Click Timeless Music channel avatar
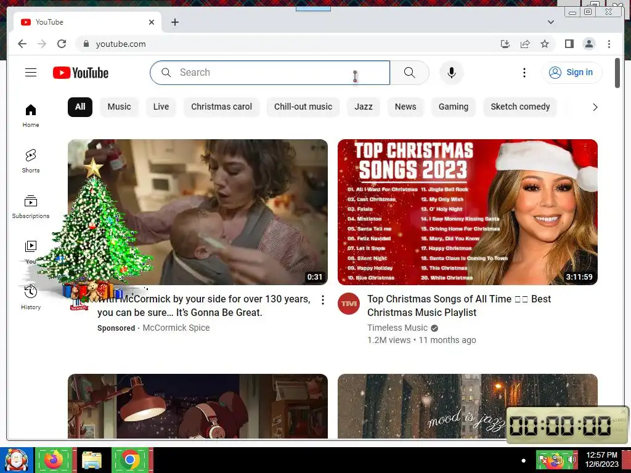This screenshot has width=631, height=473. click(349, 304)
